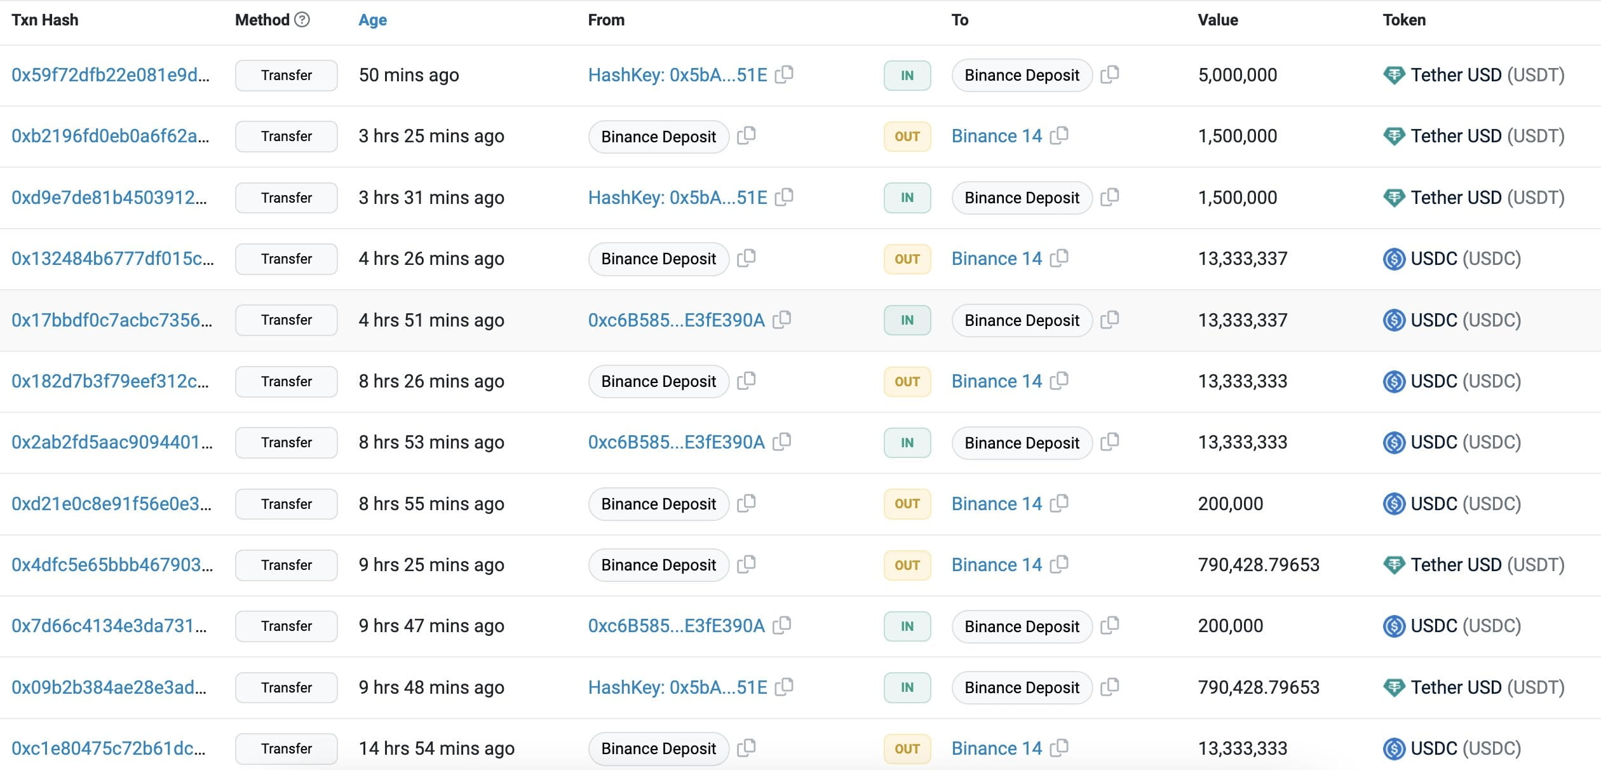Copy the Binance 14 address in the 14 hrs 54 mins row
Screen dimensions: 1601x770
pyautogui.click(x=1059, y=748)
